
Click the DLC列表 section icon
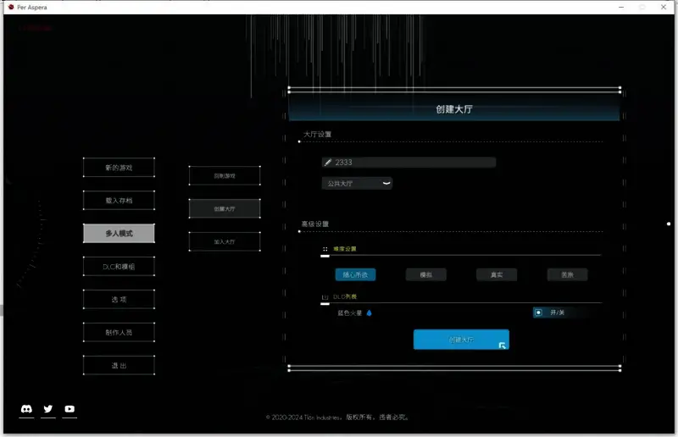coord(325,297)
